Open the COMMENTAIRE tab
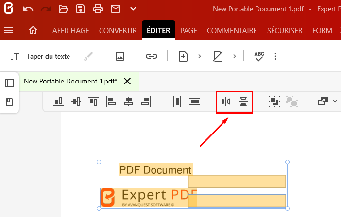This screenshot has height=217, width=341. (x=232, y=31)
